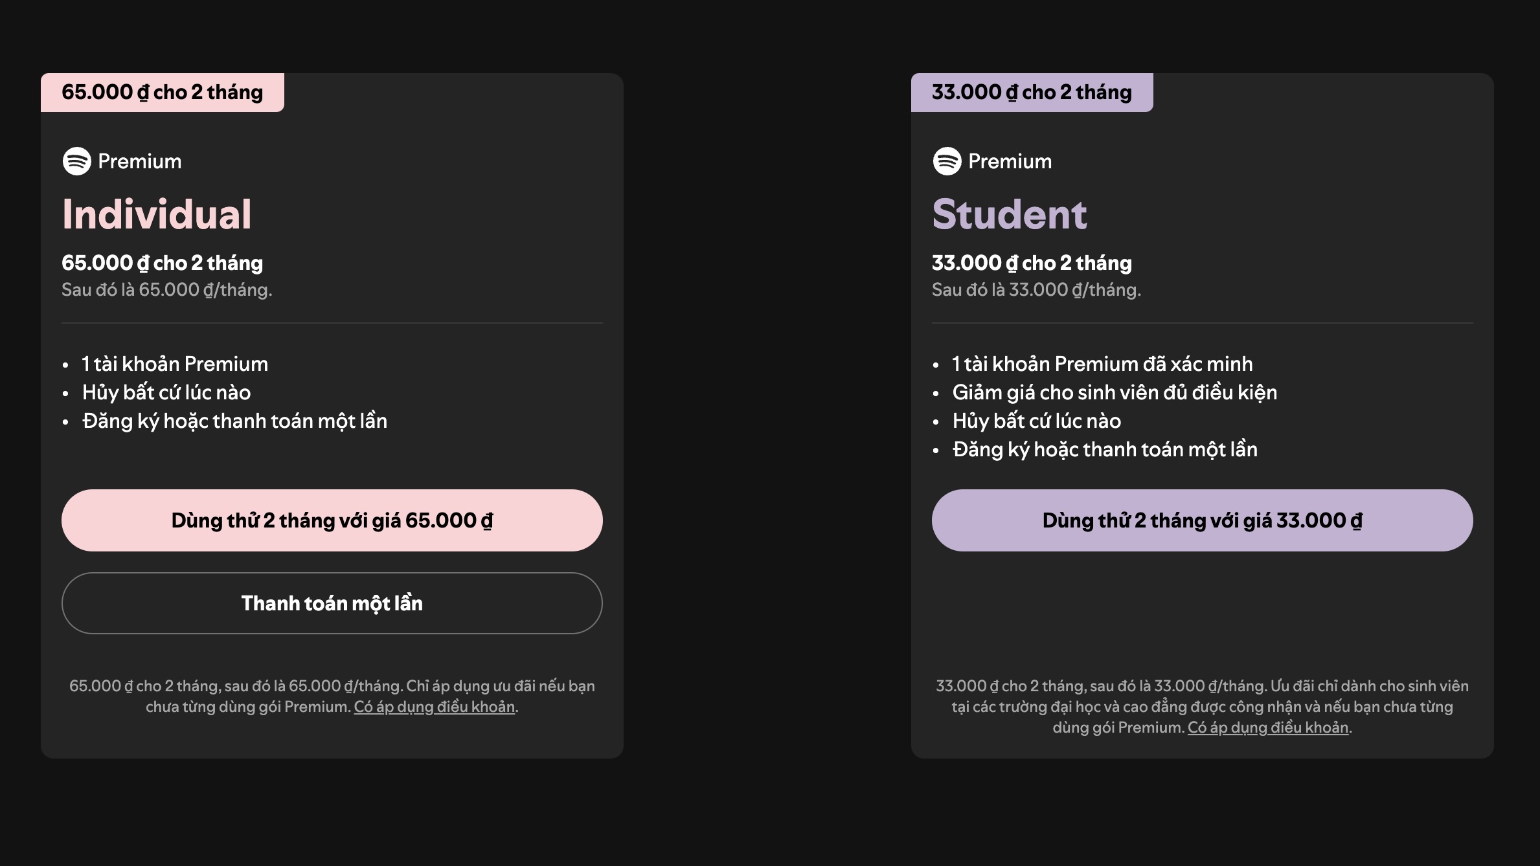Click '1 tài khoản Premium đã xác minh' item
The image size is (1540, 866).
1102,364
